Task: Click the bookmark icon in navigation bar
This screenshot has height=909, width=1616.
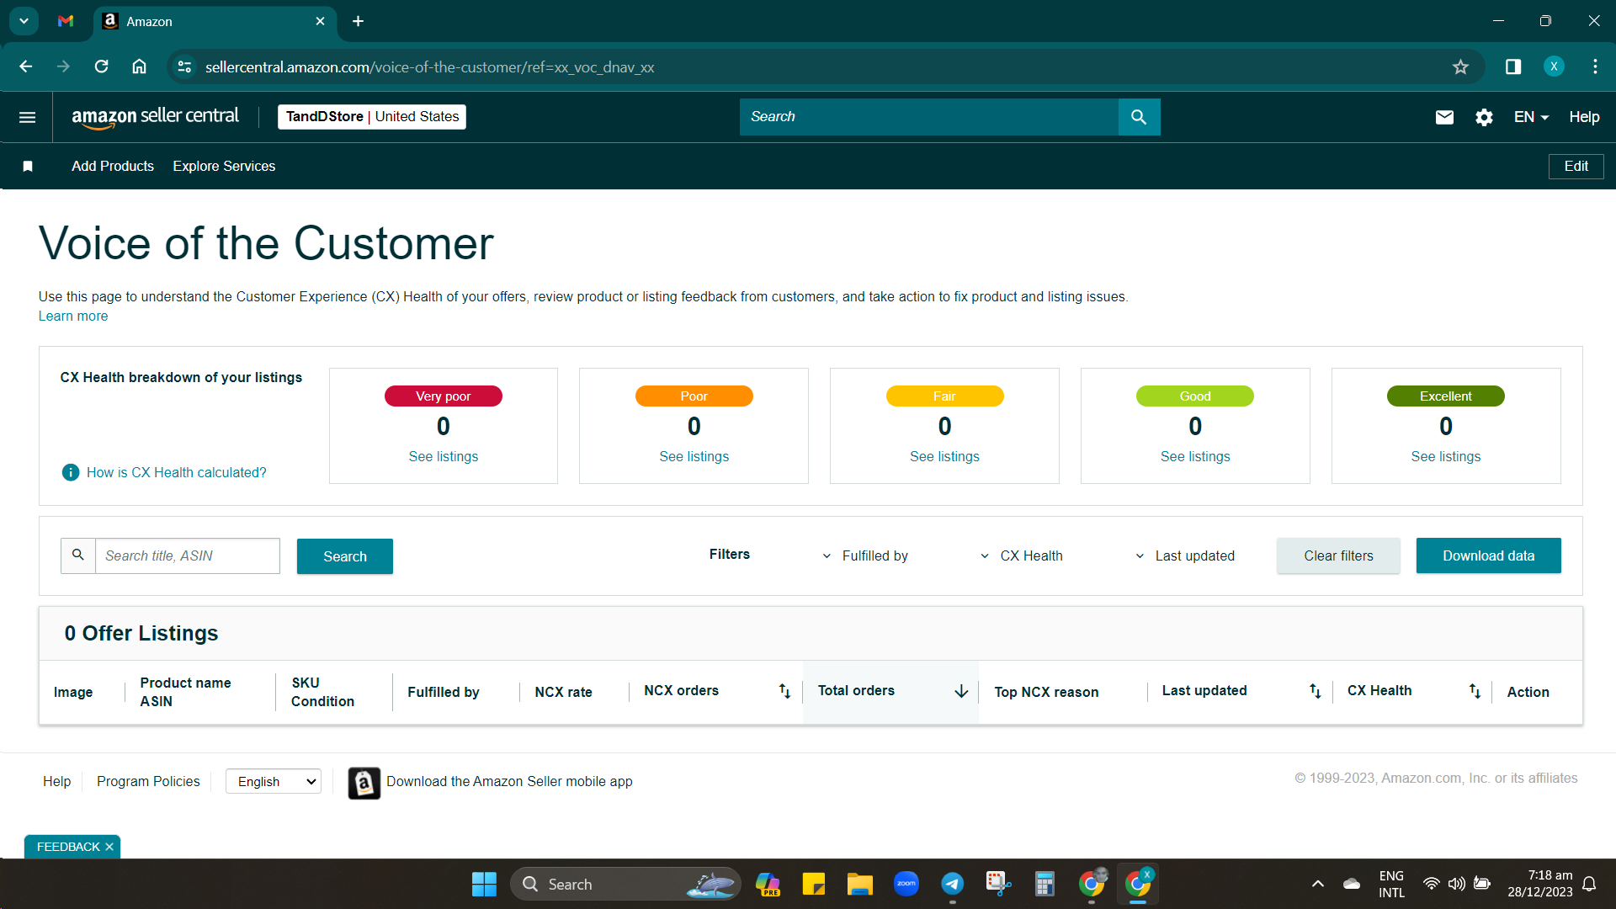Action: [28, 167]
